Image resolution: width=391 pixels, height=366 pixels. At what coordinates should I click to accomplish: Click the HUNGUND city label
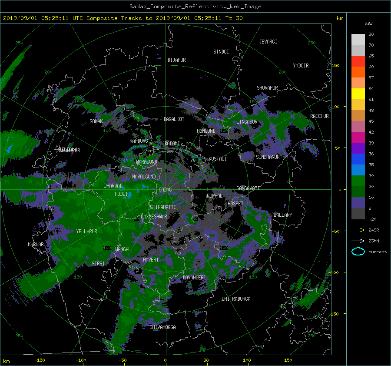[x=206, y=131]
